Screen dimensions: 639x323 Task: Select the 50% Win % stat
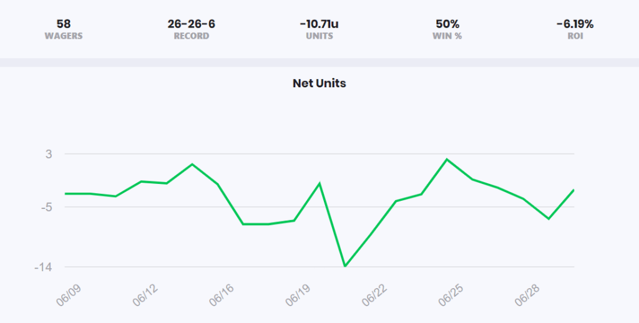[x=447, y=29]
